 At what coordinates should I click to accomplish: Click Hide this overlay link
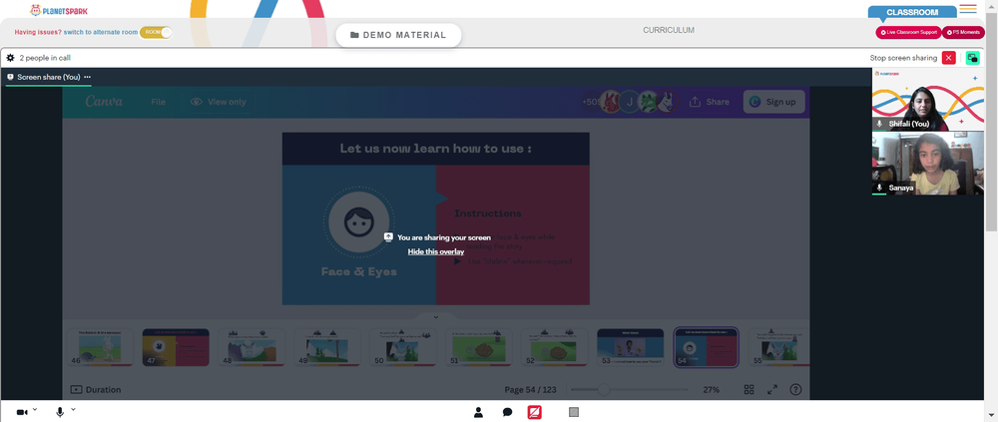436,251
